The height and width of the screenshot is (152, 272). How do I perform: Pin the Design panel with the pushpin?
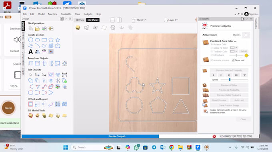click(x=70, y=19)
